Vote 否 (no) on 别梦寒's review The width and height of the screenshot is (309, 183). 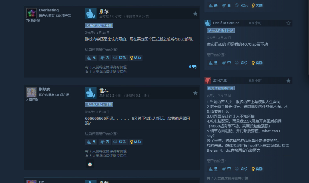pyautogui.click(x=105, y=142)
